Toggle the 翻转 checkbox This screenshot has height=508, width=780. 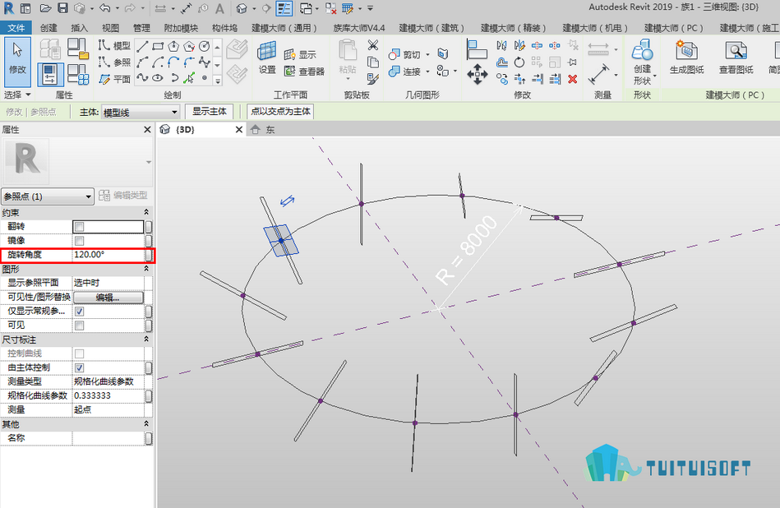[x=79, y=227]
